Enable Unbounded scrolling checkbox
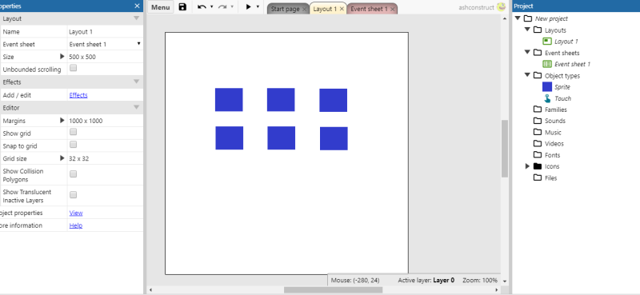The width and height of the screenshot is (640, 295). [73, 68]
